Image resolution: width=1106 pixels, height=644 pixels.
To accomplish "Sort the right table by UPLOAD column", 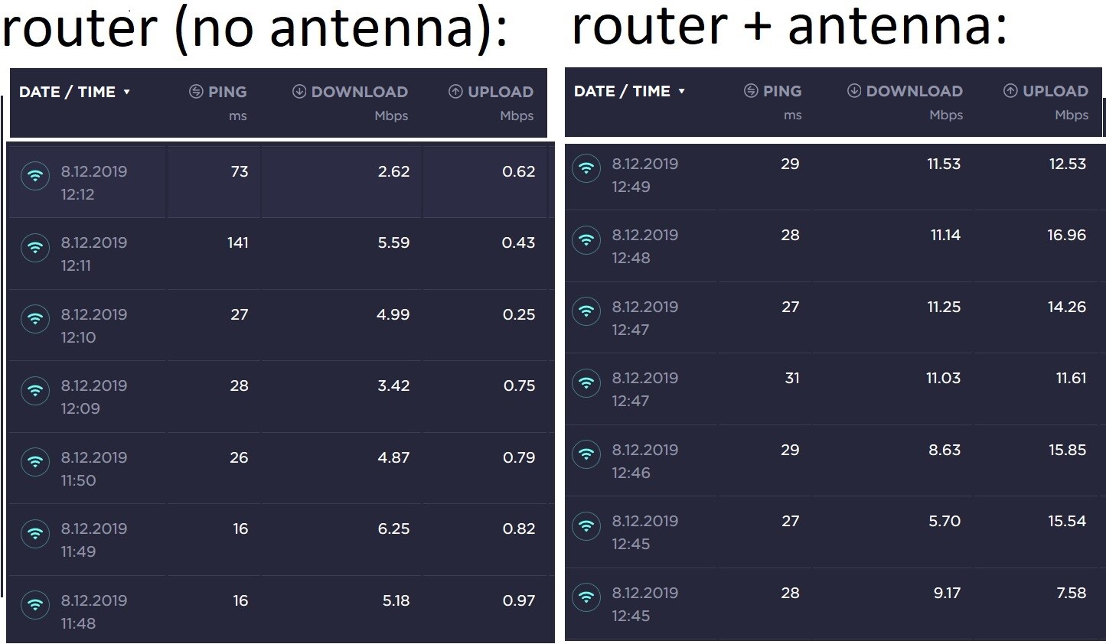I will point(1055,91).
